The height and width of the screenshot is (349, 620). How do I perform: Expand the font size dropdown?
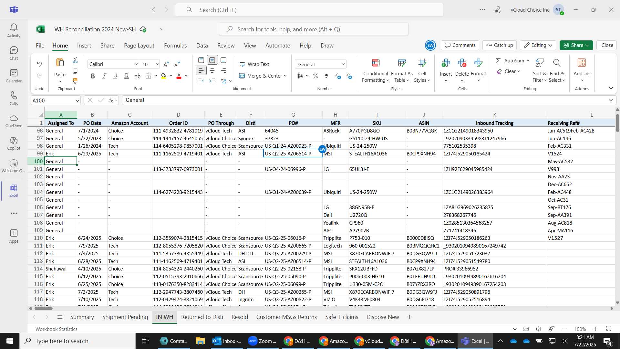pyautogui.click(x=157, y=64)
